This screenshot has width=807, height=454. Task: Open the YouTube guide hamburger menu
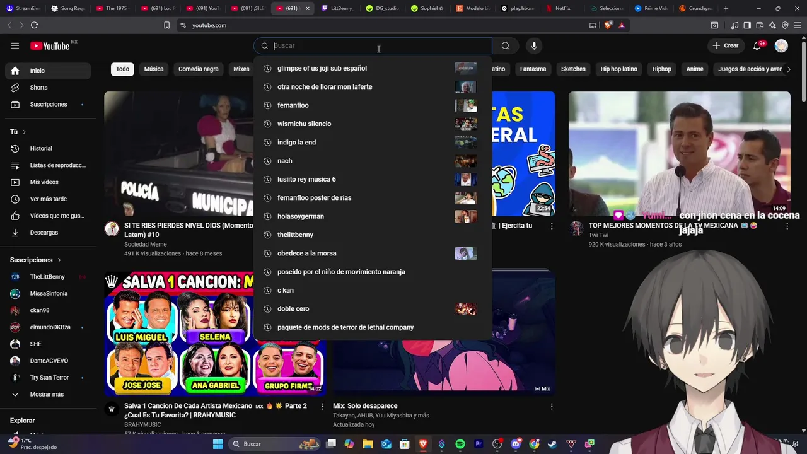(15, 45)
